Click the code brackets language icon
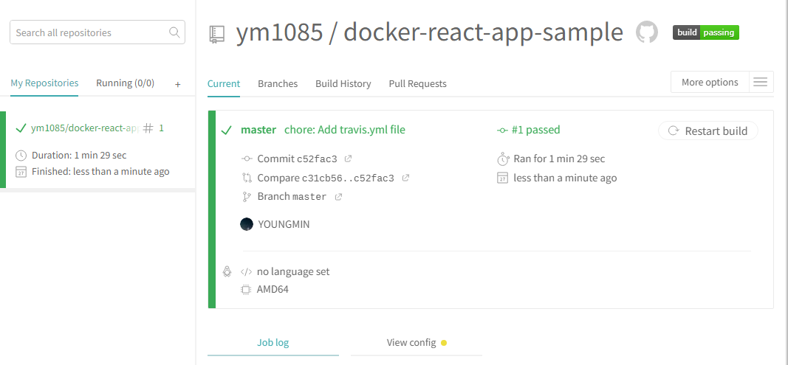The width and height of the screenshot is (788, 365). point(246,272)
